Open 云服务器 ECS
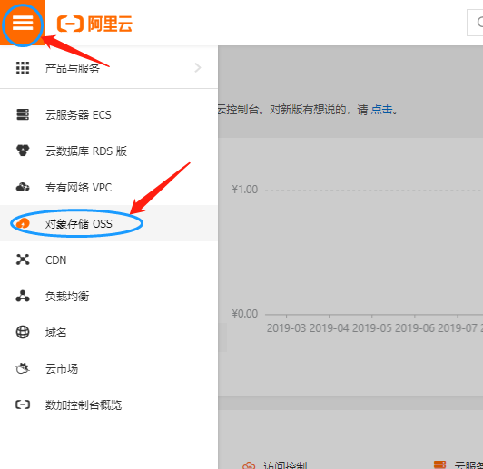Image resolution: width=483 pixels, height=469 pixels. (78, 115)
